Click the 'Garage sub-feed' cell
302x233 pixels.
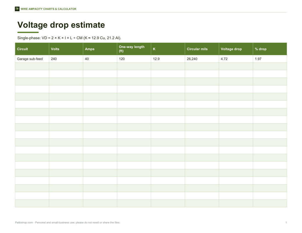(32, 59)
